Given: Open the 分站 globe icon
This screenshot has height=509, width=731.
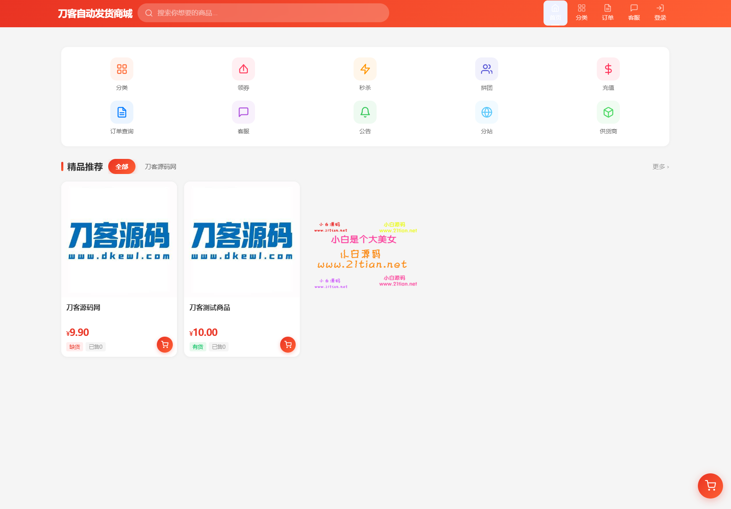Looking at the screenshot, I should tap(486, 112).
